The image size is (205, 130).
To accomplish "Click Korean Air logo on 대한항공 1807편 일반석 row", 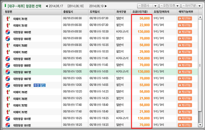I will (x=8, y=79).
